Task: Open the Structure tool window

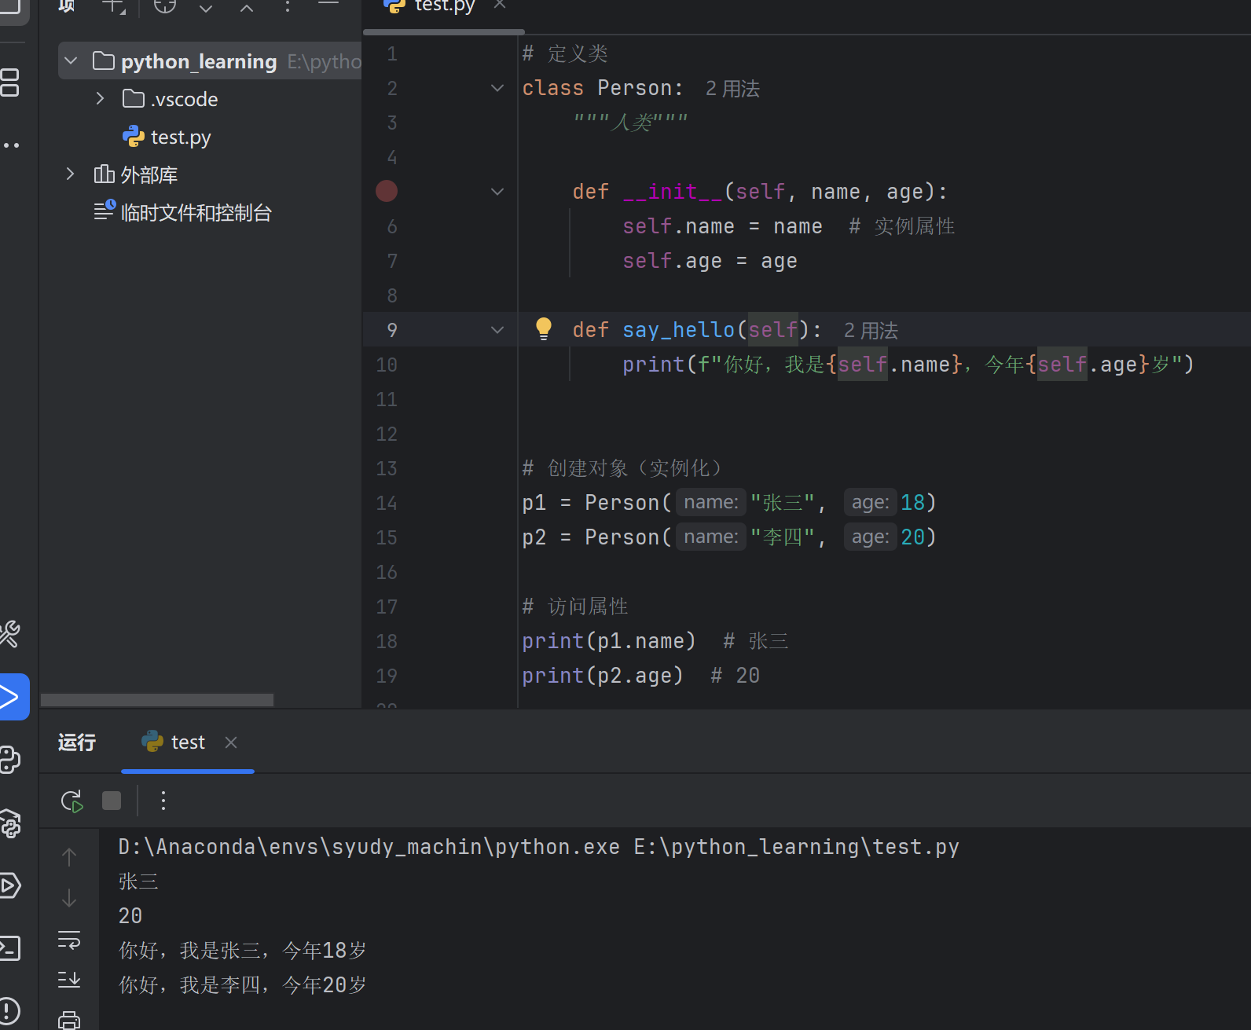Action: [x=10, y=82]
